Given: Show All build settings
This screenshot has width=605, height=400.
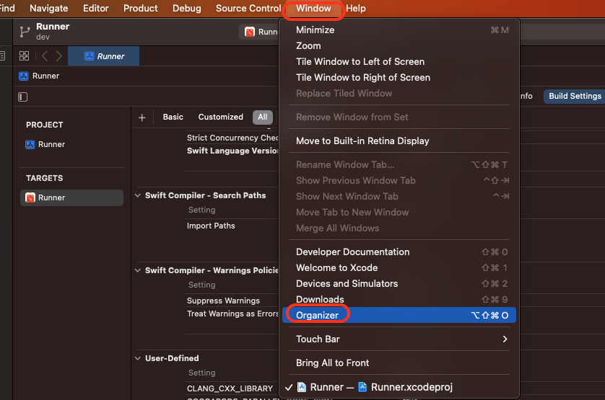Looking at the screenshot, I should click(x=263, y=117).
